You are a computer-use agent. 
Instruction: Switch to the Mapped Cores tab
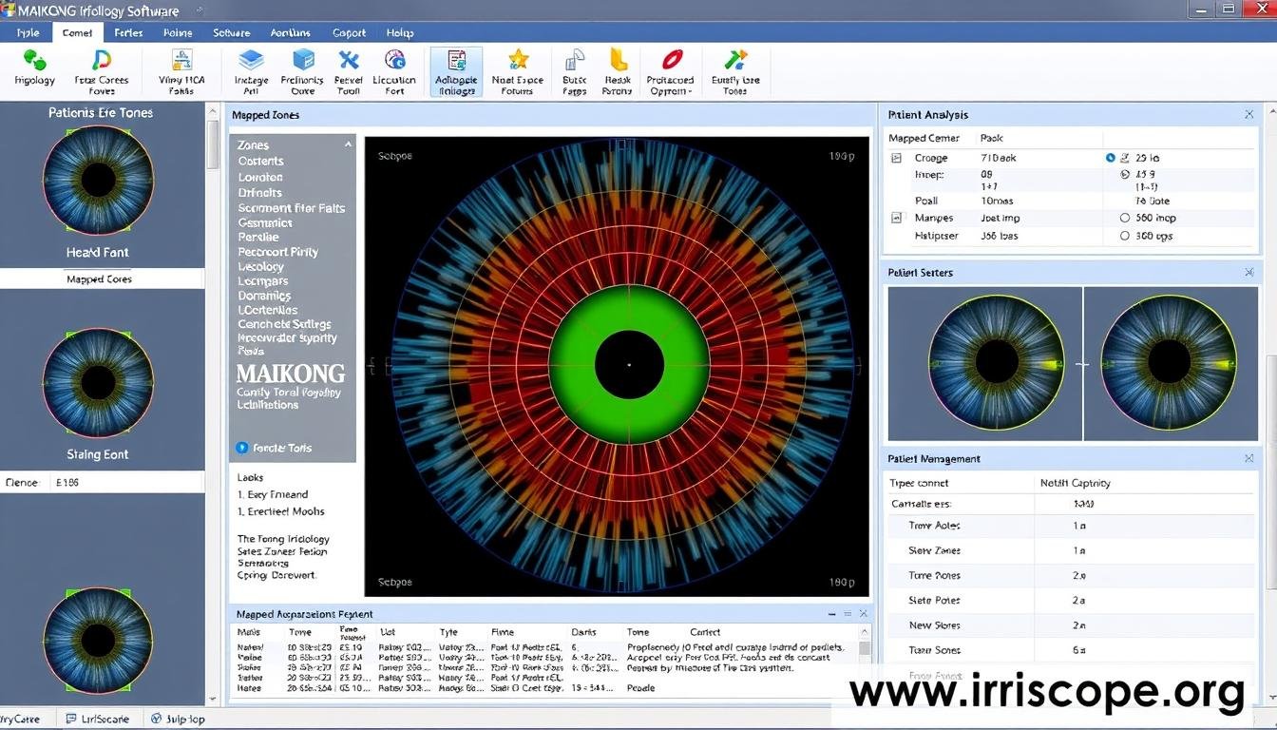coord(99,278)
